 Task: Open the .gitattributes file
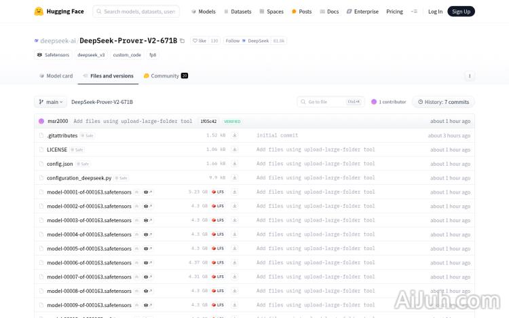click(62, 136)
